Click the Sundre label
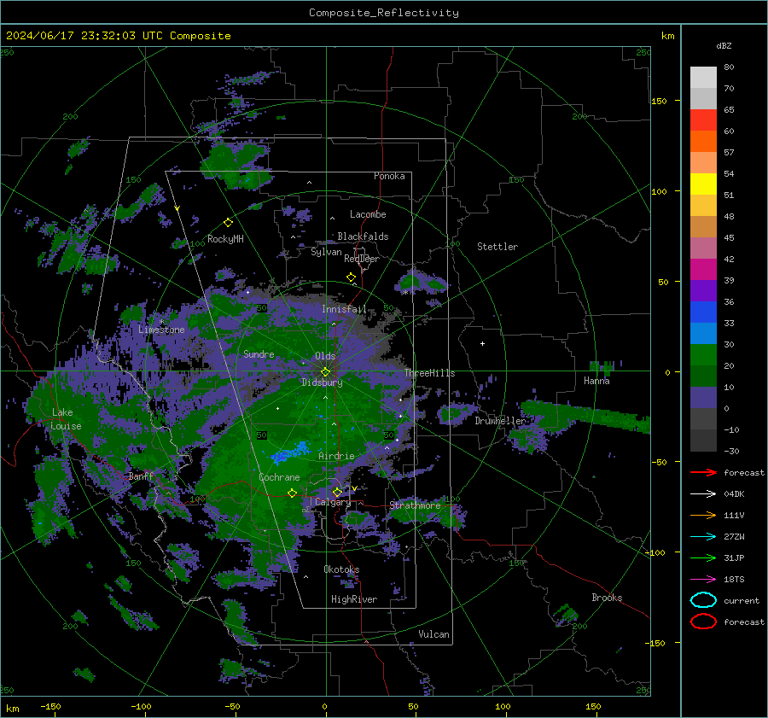Viewport: 768px width, 718px height. coord(259,353)
